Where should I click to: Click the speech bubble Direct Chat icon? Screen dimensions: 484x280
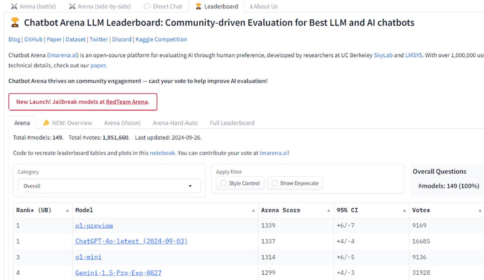pos(147,6)
